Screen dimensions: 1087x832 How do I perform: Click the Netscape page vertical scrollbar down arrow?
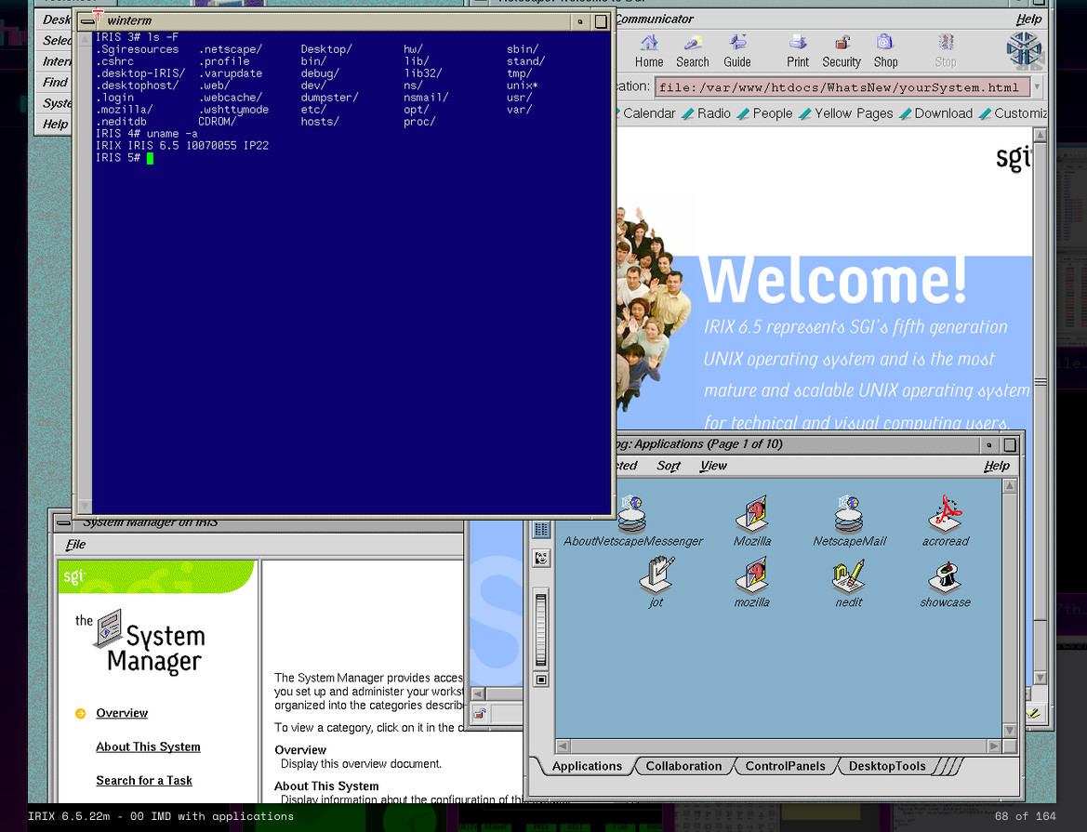point(1040,678)
